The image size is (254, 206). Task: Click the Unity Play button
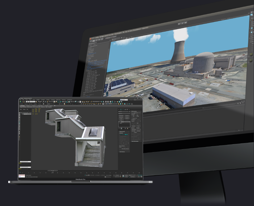[x=179, y=24]
